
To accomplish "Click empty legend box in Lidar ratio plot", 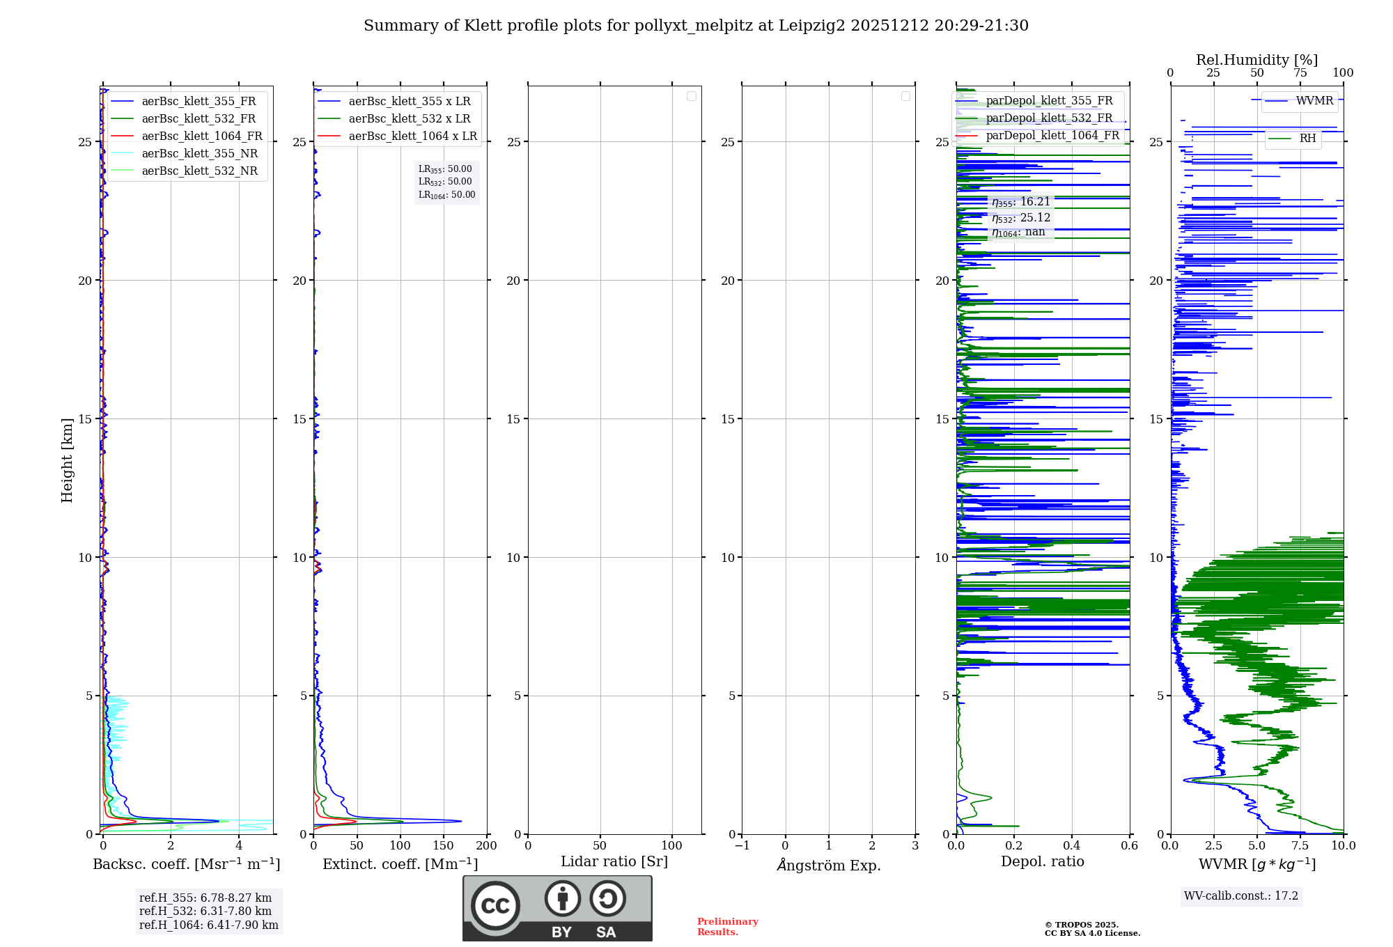I will click(x=691, y=96).
